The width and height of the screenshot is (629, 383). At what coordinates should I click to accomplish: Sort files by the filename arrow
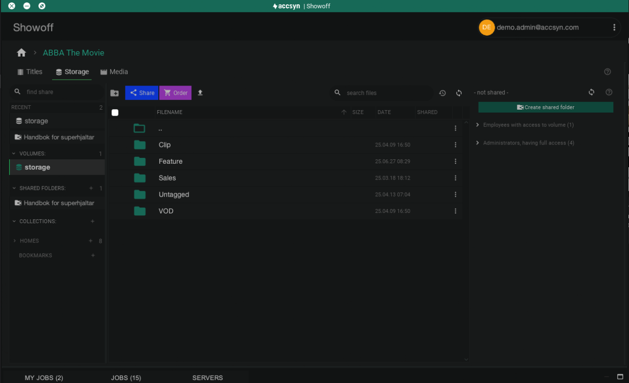344,112
